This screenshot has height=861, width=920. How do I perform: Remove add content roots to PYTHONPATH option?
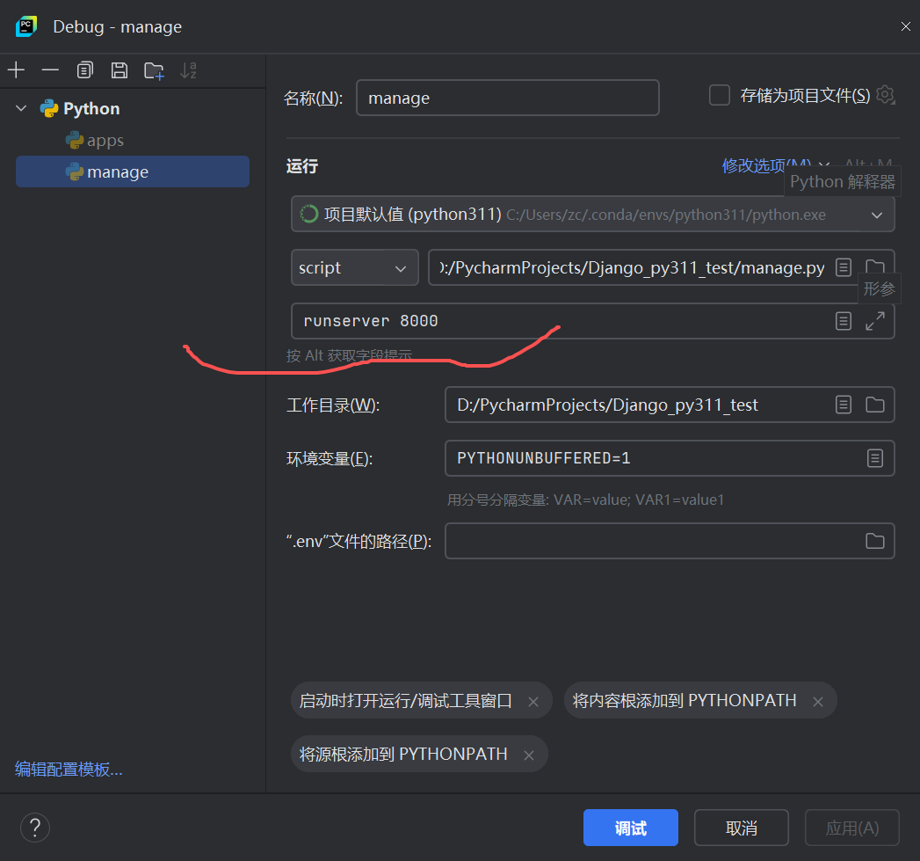(818, 702)
